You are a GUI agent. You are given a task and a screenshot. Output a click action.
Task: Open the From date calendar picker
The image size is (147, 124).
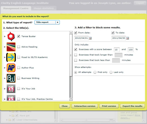coord(90,38)
